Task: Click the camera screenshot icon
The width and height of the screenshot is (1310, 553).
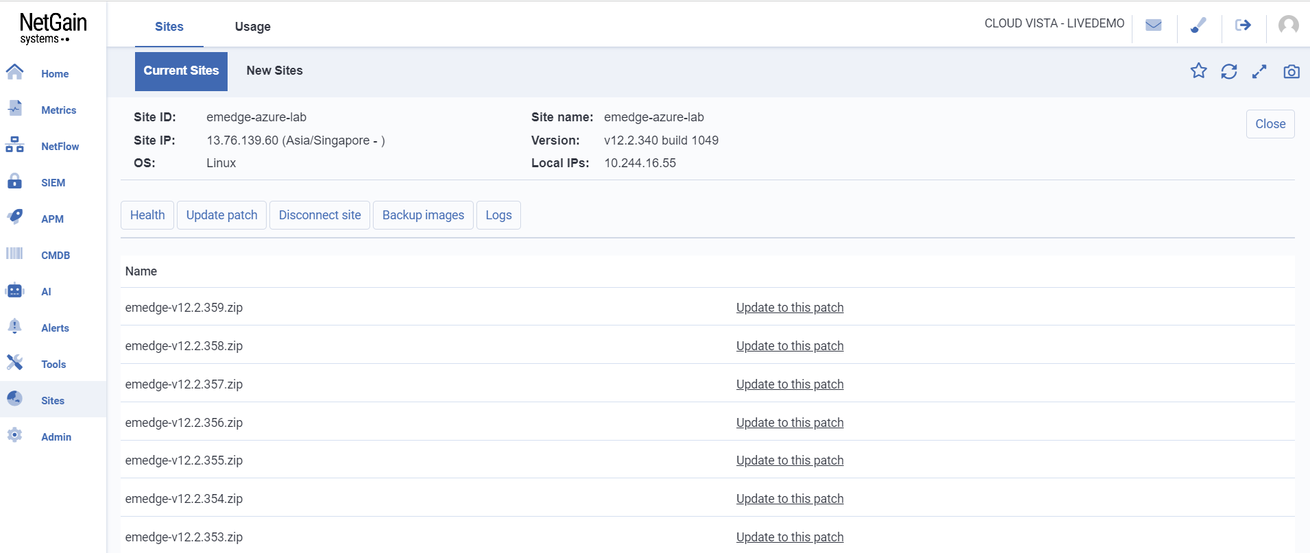Action: (1291, 71)
